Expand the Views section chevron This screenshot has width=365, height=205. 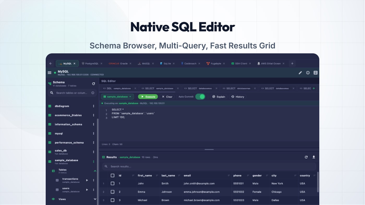click(95, 199)
